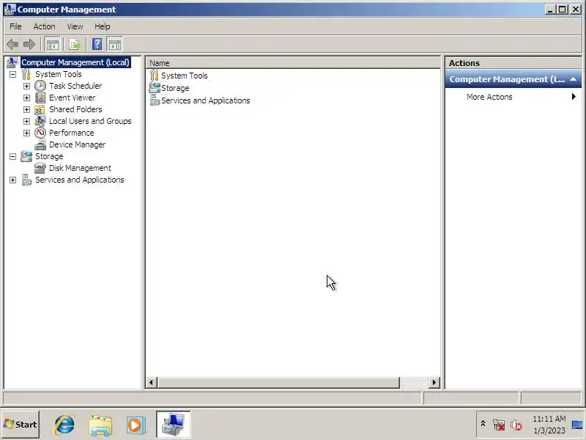Click the Performance monitor icon in tree
Viewport: 586px width, 440px height.
pyautogui.click(x=40, y=133)
